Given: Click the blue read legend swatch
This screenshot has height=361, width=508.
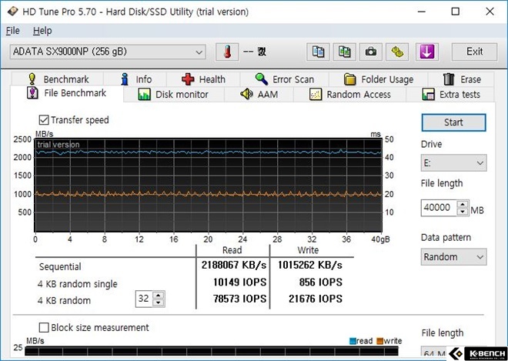Looking at the screenshot, I should 353,341.
